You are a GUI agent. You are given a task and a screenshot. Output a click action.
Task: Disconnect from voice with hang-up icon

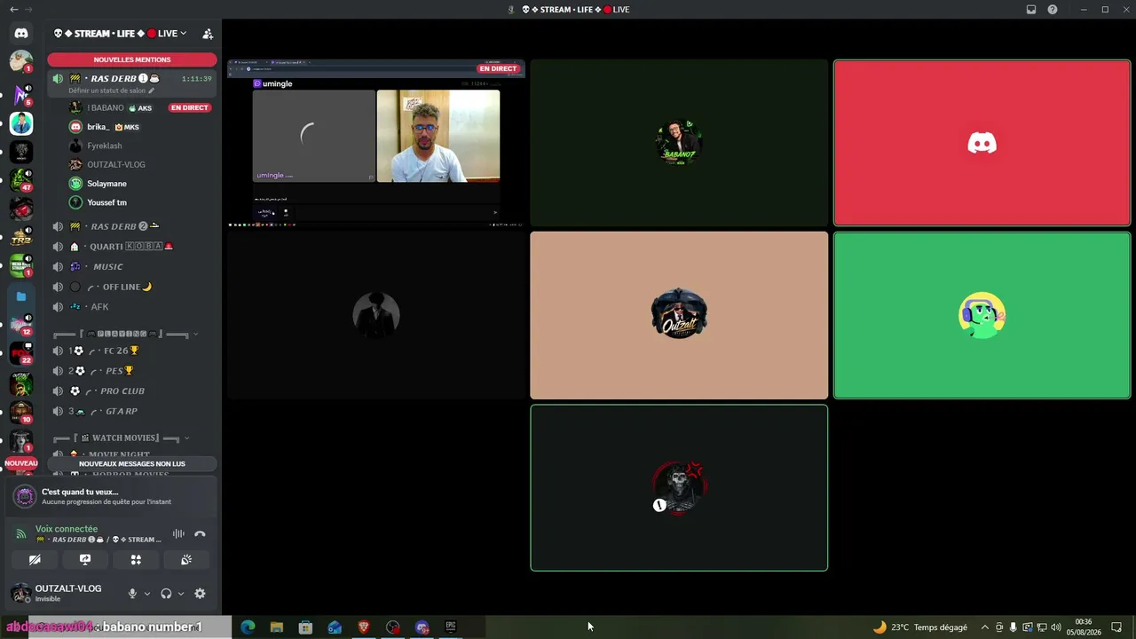pyautogui.click(x=200, y=534)
